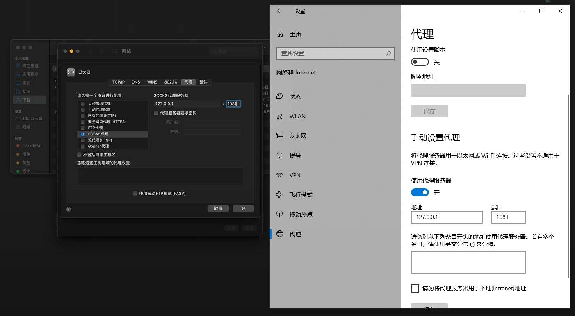Switch to DNS tab
The height and width of the screenshot is (316, 575).
[x=136, y=82]
